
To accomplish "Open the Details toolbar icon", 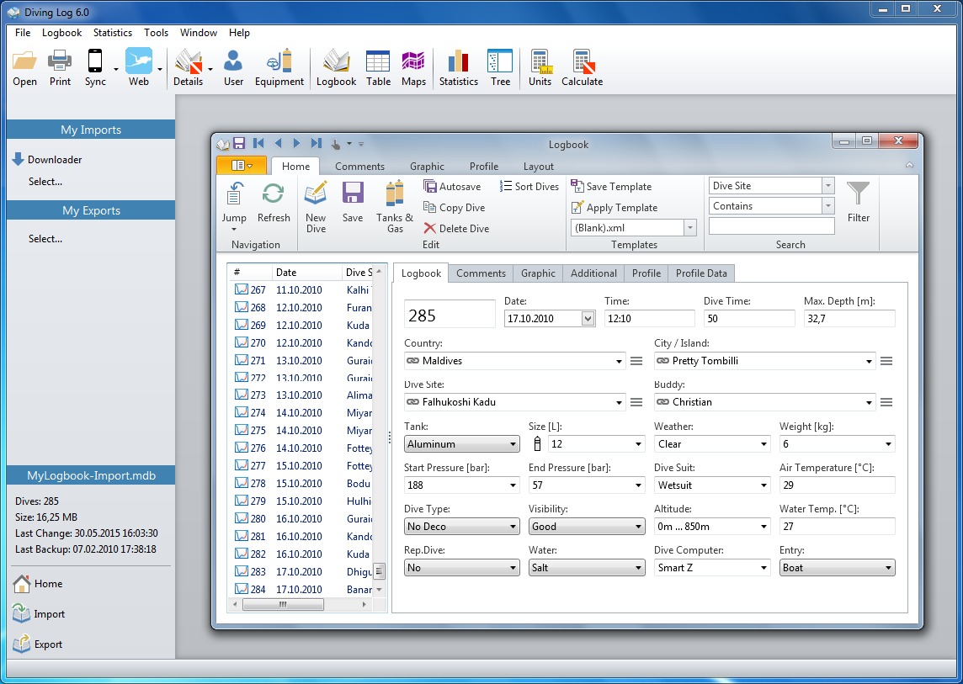I will pos(188,61).
